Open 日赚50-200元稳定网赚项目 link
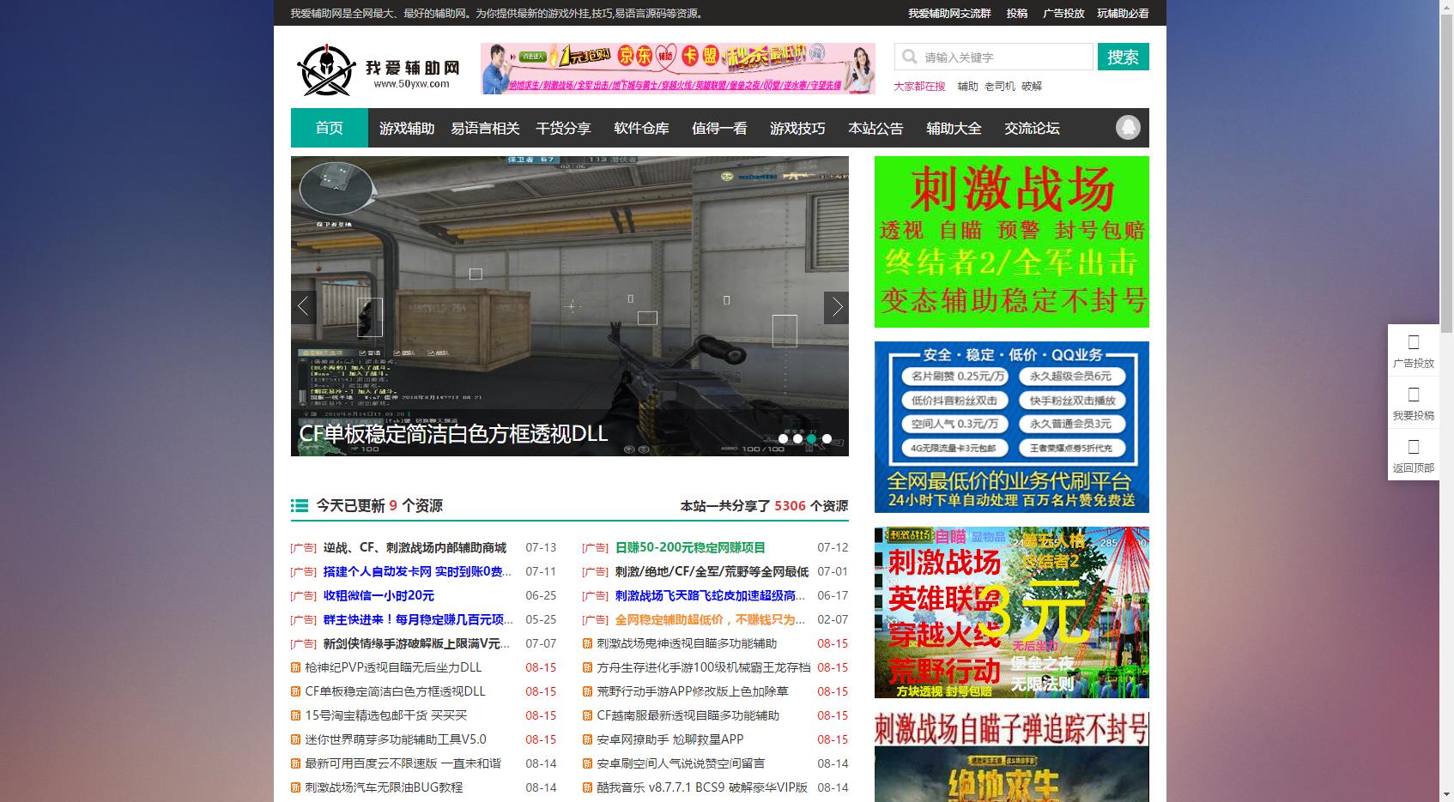Image resolution: width=1454 pixels, height=802 pixels. (690, 547)
